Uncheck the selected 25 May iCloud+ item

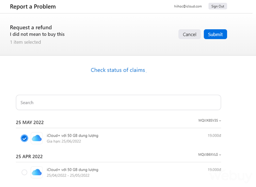click(24, 138)
